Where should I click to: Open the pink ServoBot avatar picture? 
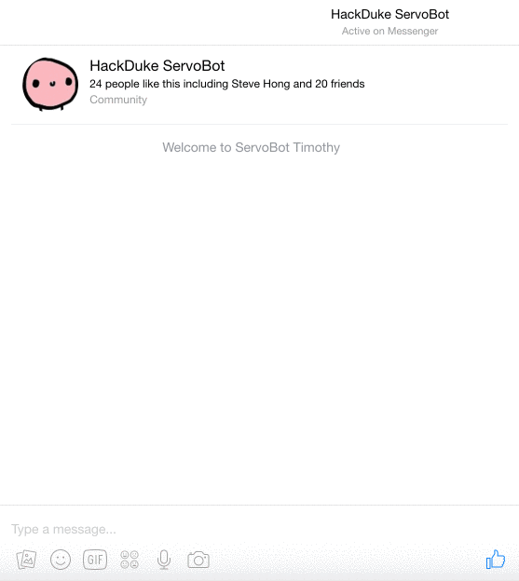[x=50, y=84]
